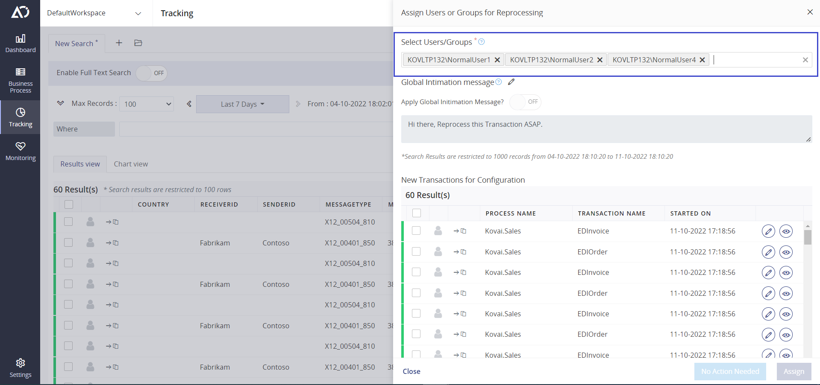Switch to the New Search tab
This screenshot has width=820, height=385.
click(76, 43)
